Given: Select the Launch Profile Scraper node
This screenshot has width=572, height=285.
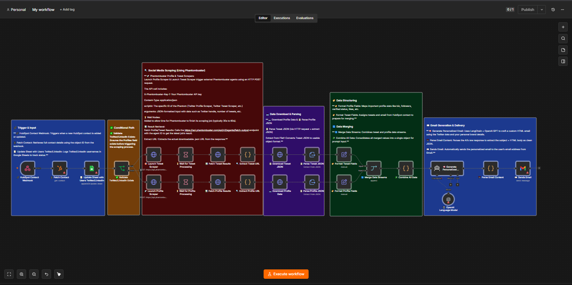Looking at the screenshot, I should [154, 182].
